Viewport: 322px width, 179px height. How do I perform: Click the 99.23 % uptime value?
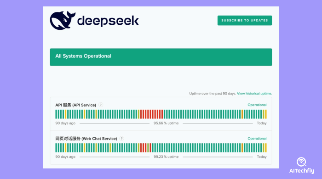[166, 157]
